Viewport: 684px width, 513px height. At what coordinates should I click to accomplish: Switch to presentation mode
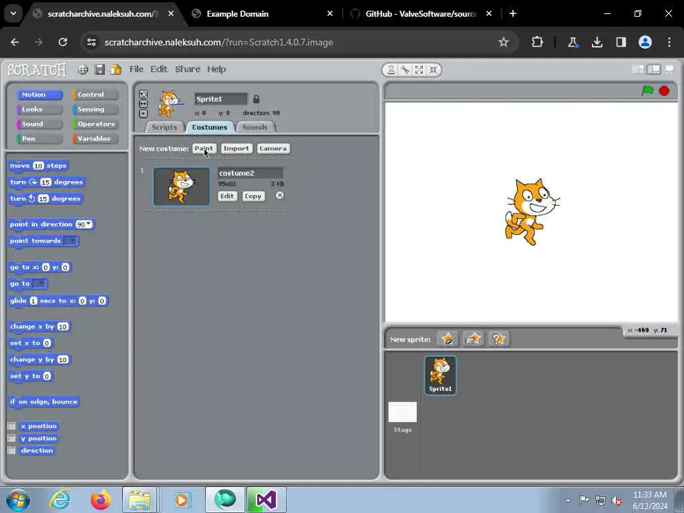669,69
